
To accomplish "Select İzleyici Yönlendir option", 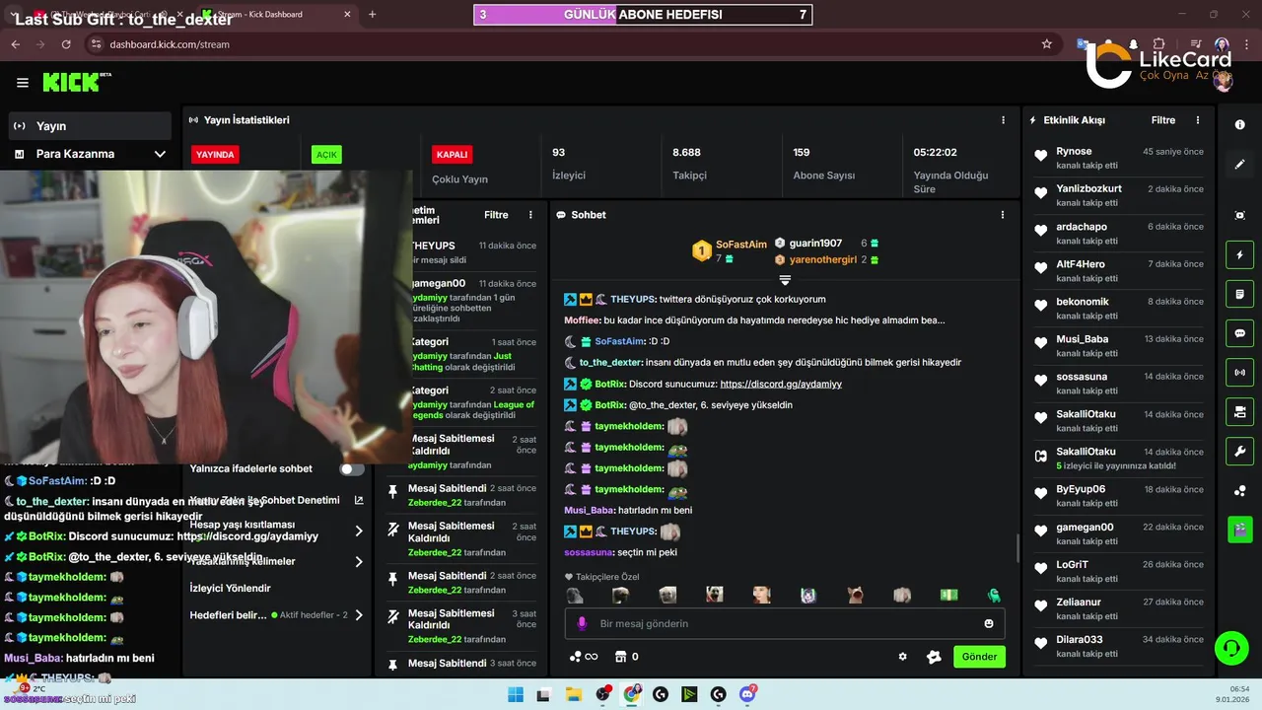I will [230, 589].
